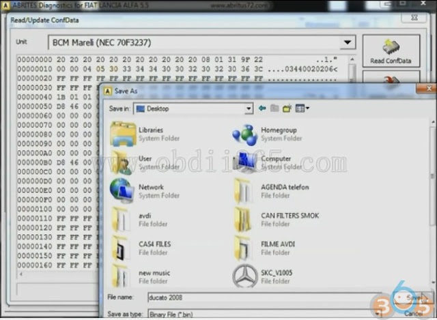Click the up one level folder icon
437x320 pixels.
click(274, 108)
